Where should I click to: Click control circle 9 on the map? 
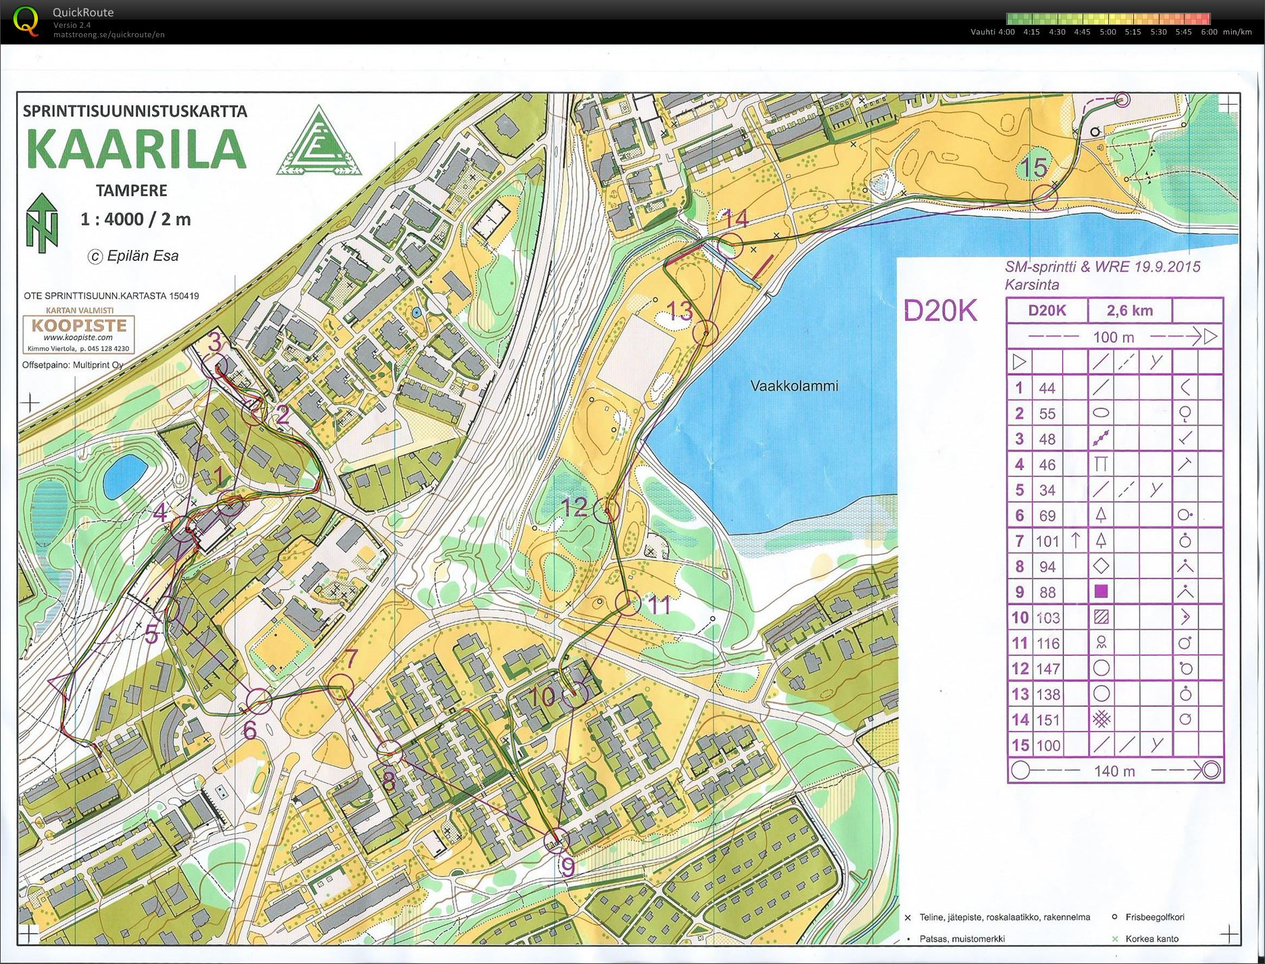[x=557, y=839]
